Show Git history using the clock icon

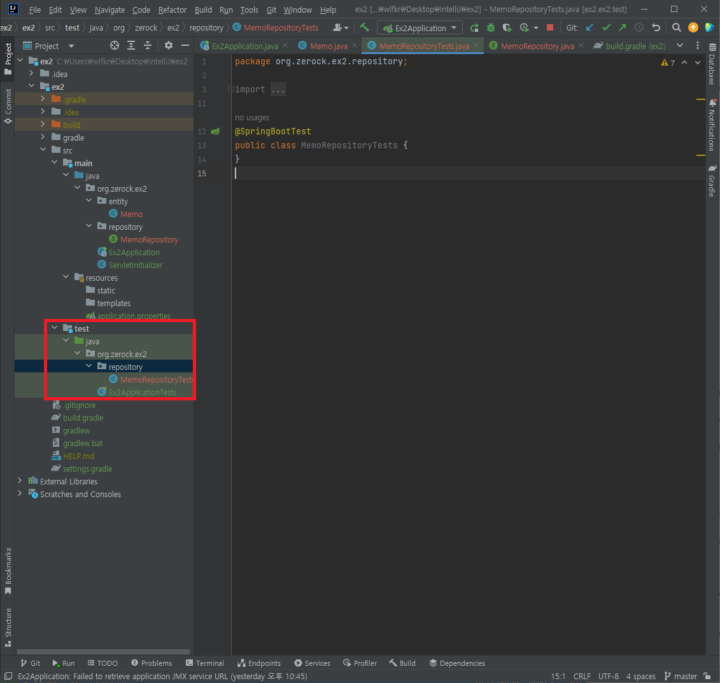tap(639, 27)
